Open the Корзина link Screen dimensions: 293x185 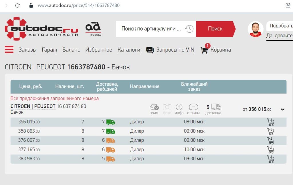click(221, 50)
